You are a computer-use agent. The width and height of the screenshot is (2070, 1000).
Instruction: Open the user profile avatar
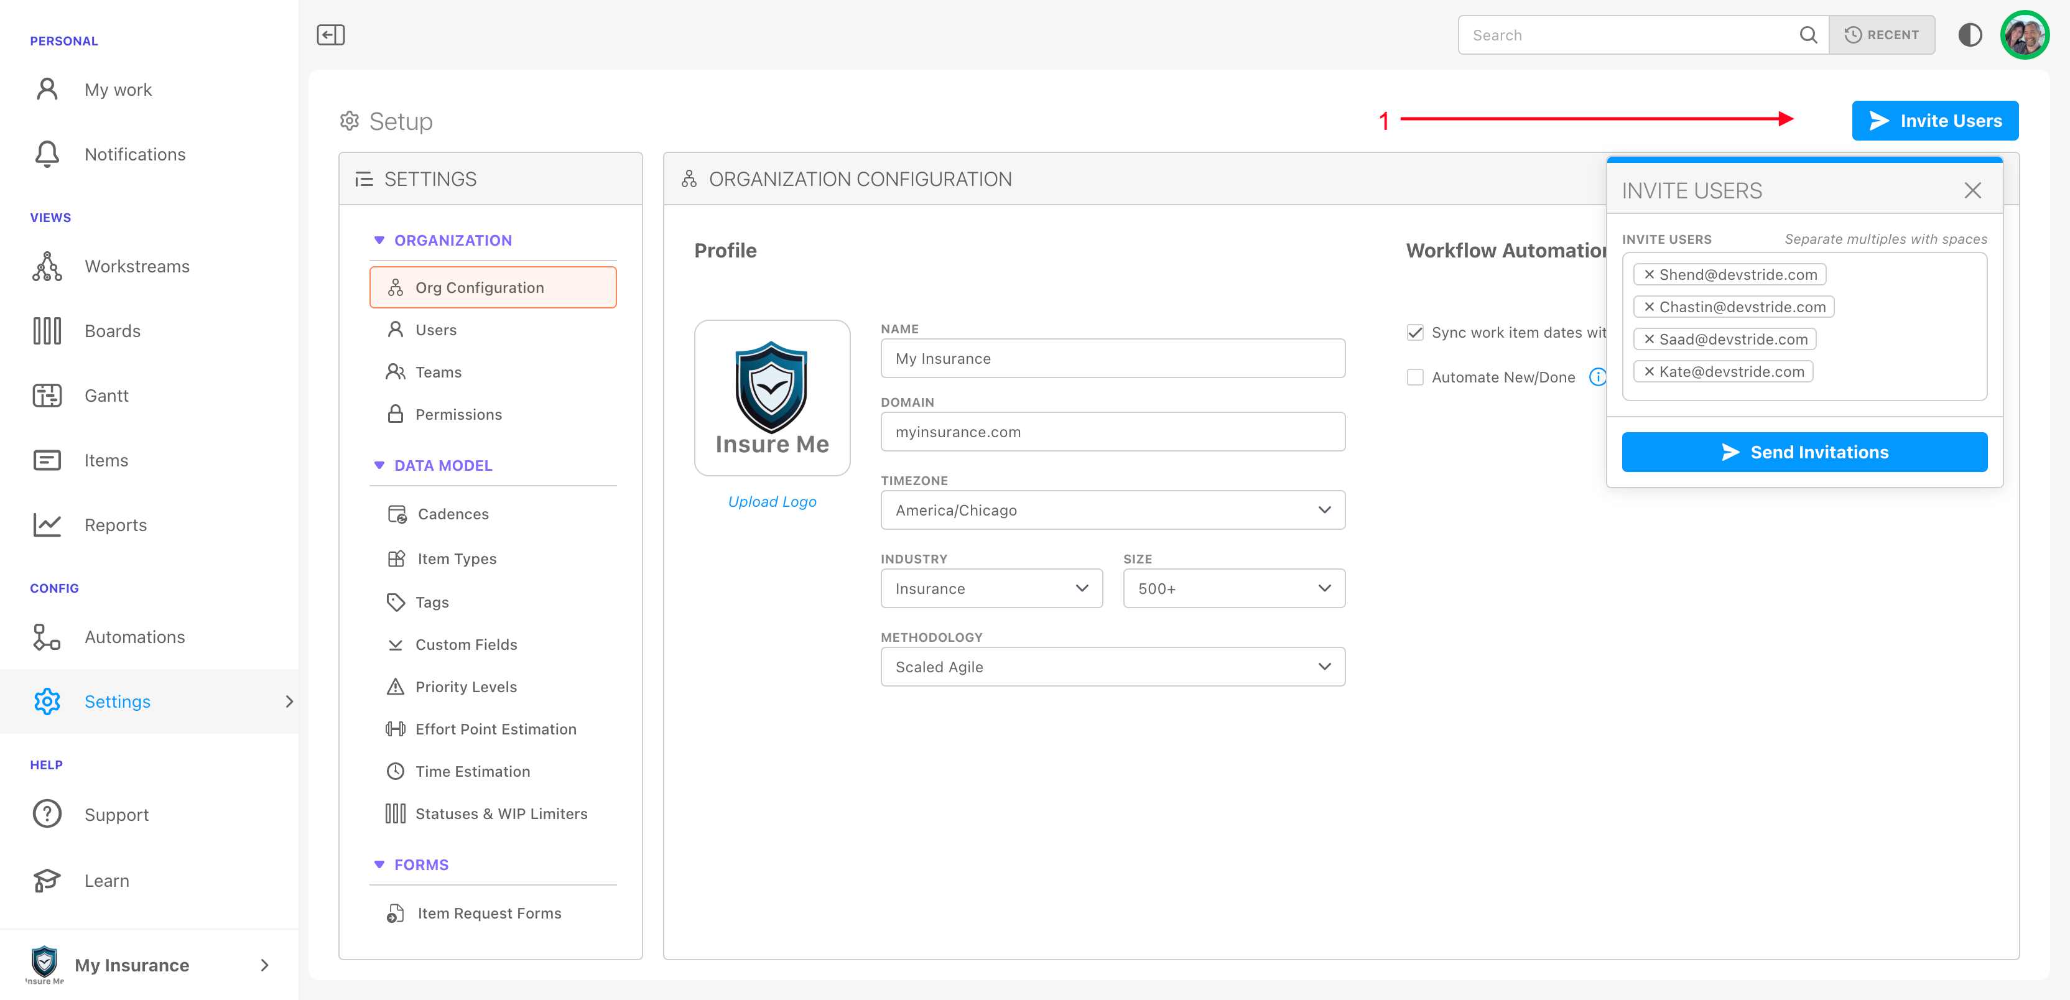[x=2024, y=35]
